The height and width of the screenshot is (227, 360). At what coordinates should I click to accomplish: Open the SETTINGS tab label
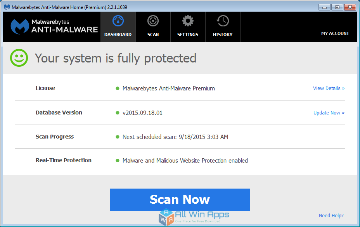pyautogui.click(x=188, y=35)
